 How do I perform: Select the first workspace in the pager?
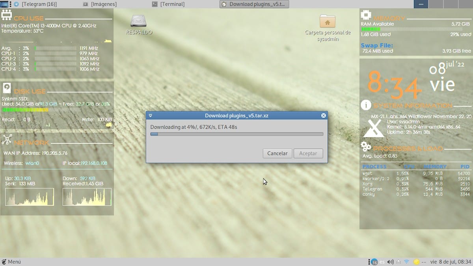point(421,4)
